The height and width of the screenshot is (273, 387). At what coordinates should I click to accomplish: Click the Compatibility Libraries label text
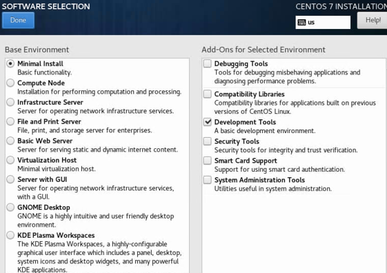click(x=249, y=94)
